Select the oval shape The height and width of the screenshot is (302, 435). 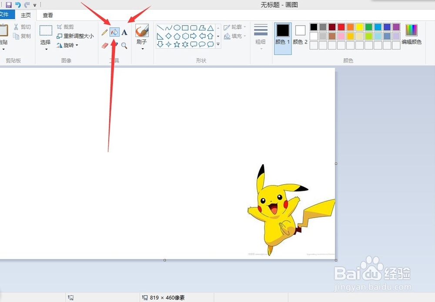(177, 28)
